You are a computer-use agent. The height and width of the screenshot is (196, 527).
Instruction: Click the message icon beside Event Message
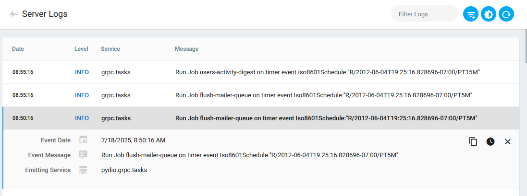[x=83, y=155]
